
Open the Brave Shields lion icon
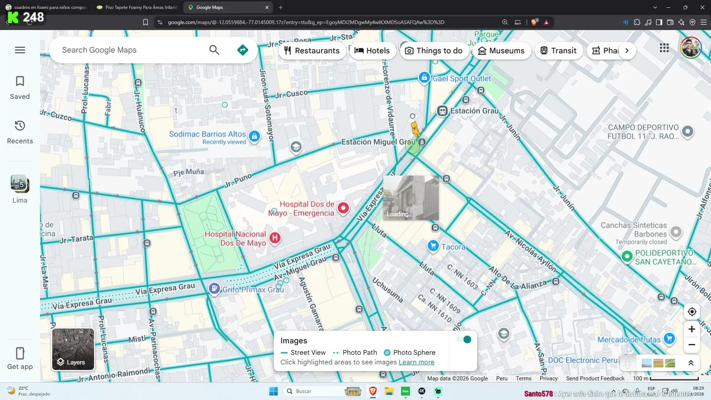tap(534, 22)
